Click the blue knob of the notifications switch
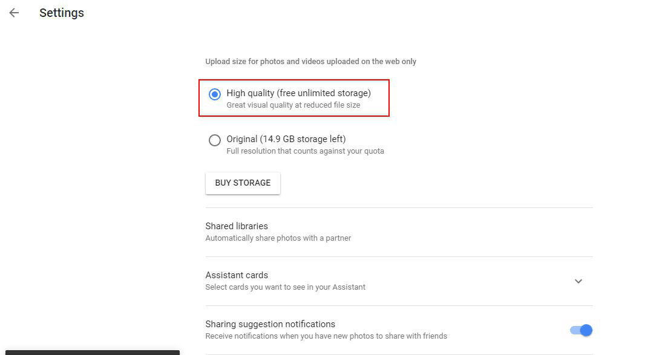645x355 pixels. (x=586, y=330)
